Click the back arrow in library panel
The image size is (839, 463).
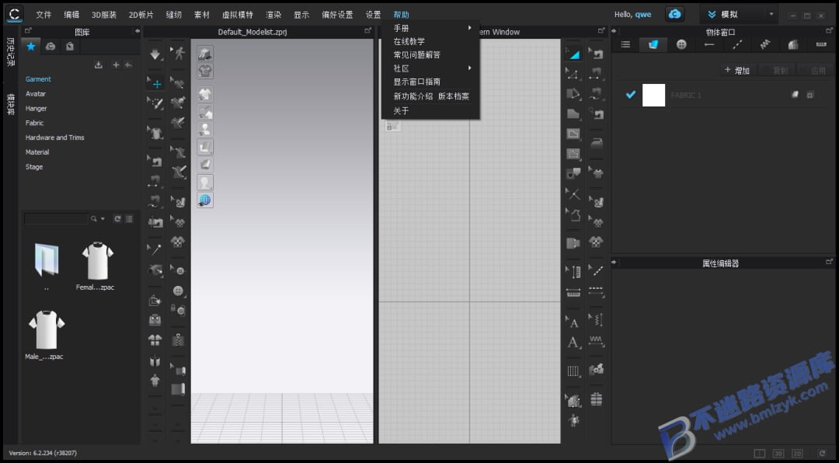(128, 64)
